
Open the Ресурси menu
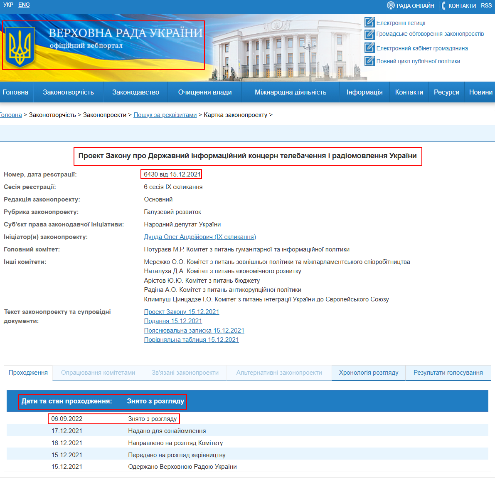point(446,92)
